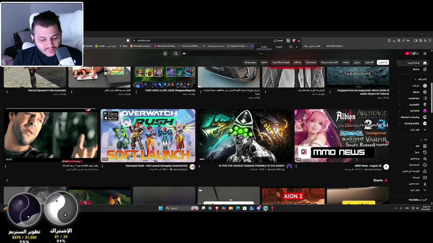Viewport: 433px width, 243px height.
Task: Click the Windows taskbar Search box
Action: point(182,208)
